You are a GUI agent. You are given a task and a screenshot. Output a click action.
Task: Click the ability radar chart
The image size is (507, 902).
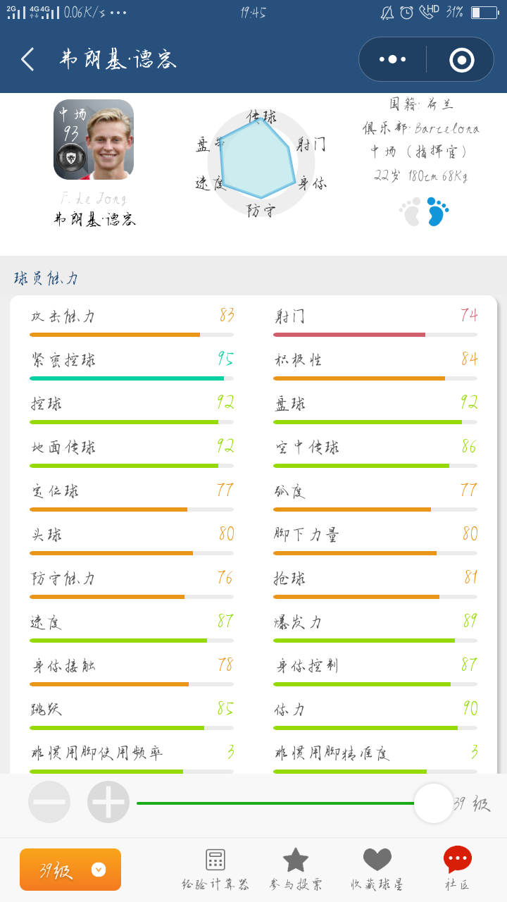click(x=261, y=163)
